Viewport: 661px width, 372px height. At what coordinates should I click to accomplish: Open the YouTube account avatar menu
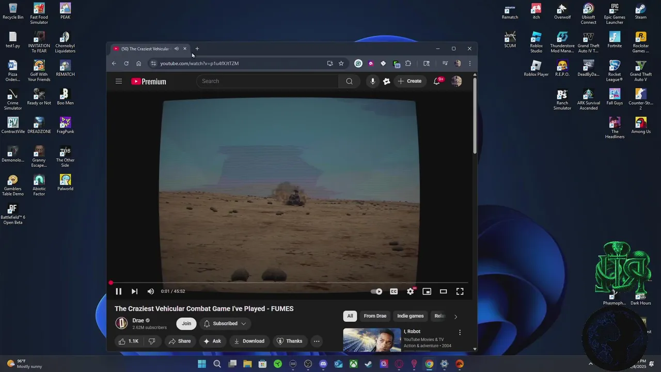point(457,81)
